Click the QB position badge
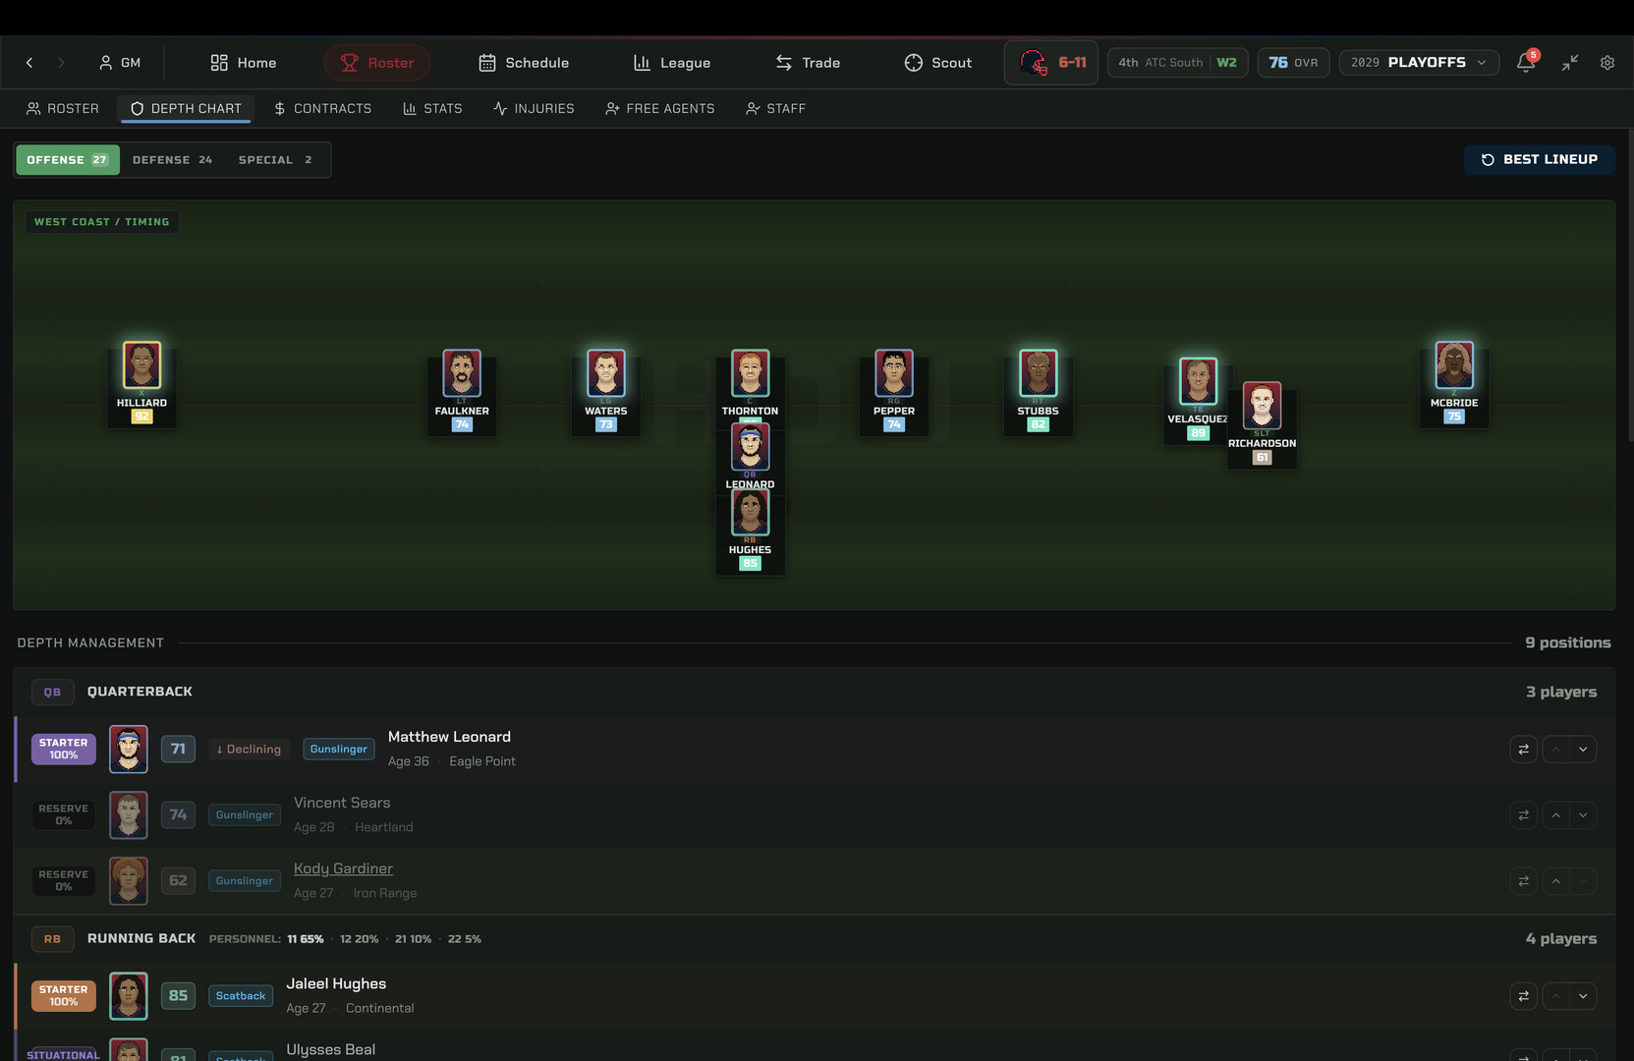 (x=52, y=693)
